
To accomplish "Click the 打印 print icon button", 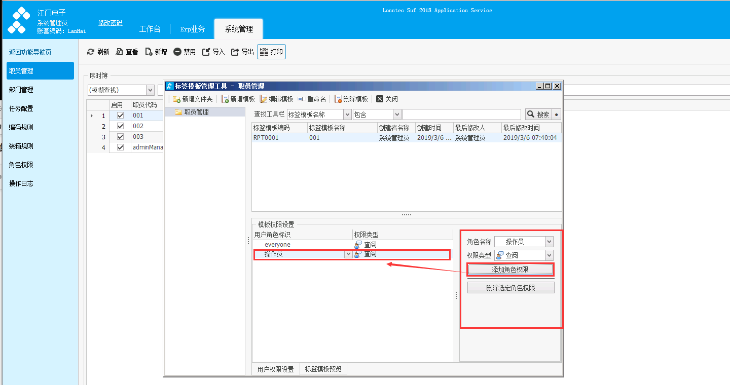I will (271, 52).
